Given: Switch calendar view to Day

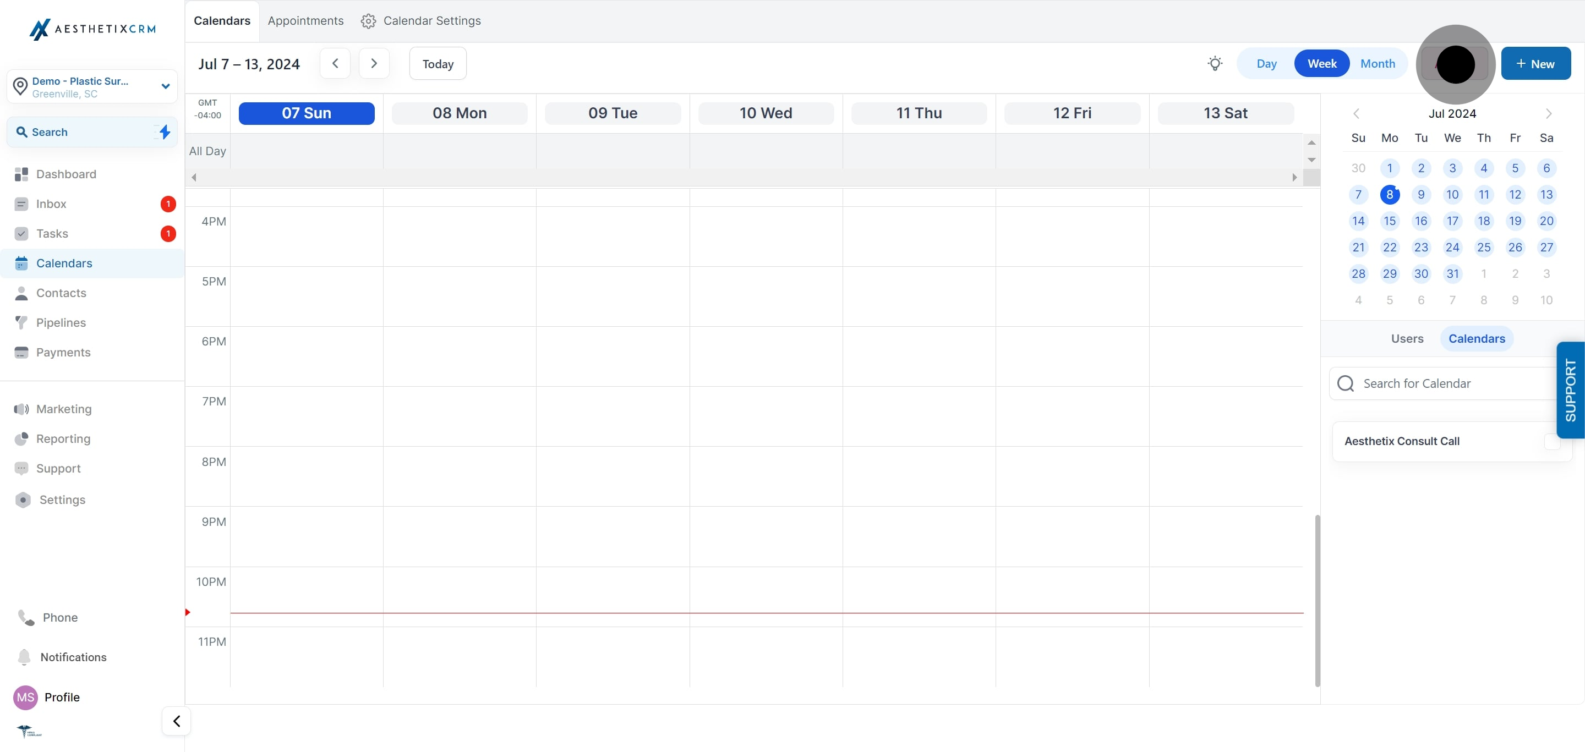Looking at the screenshot, I should 1266,63.
